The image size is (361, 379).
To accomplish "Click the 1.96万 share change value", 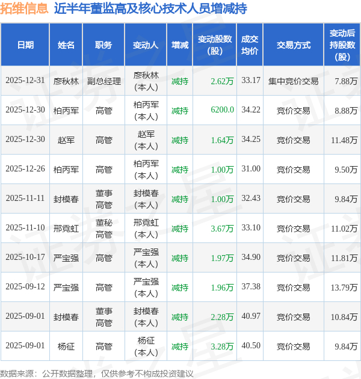I will pos(222,288).
